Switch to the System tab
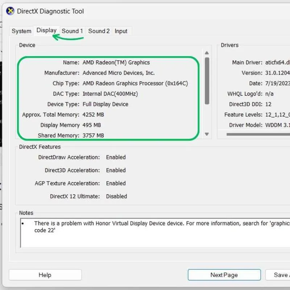Screen dimensions: 290x290 [21, 31]
